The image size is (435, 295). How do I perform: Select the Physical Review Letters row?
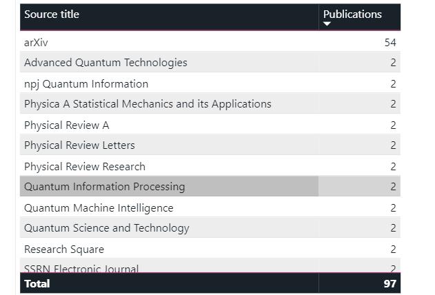coord(79,145)
